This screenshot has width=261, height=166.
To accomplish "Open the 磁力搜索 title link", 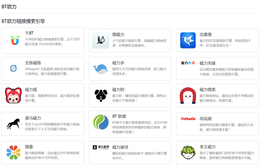I will [207, 90].
